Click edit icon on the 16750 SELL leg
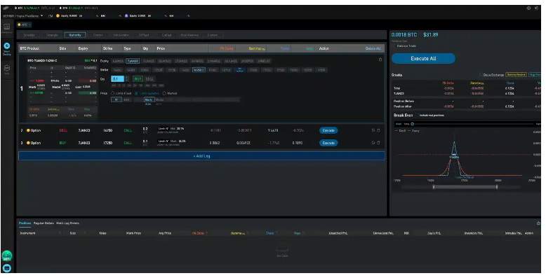Screen dimensions: 546x278 click(x=373, y=130)
